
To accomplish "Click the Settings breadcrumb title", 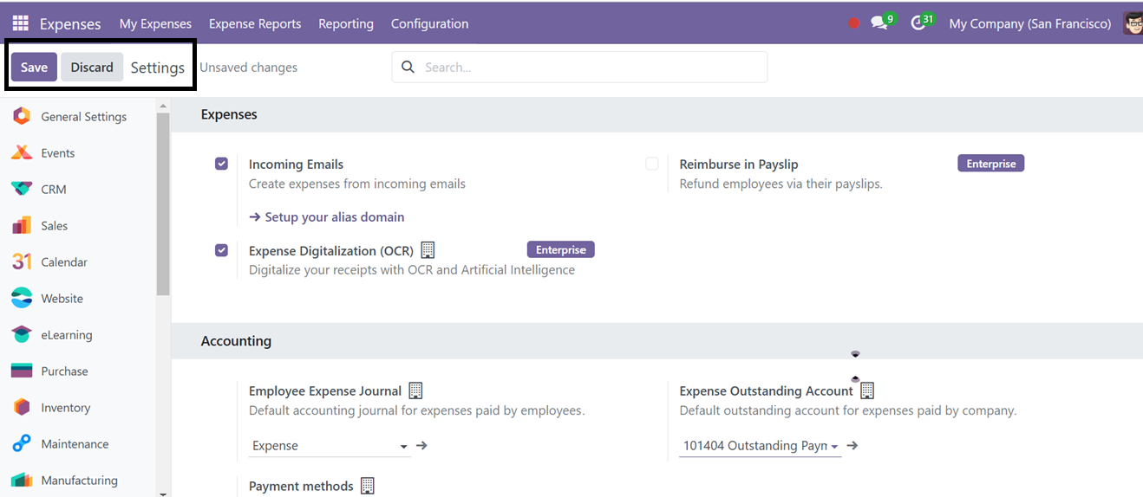I will [158, 68].
